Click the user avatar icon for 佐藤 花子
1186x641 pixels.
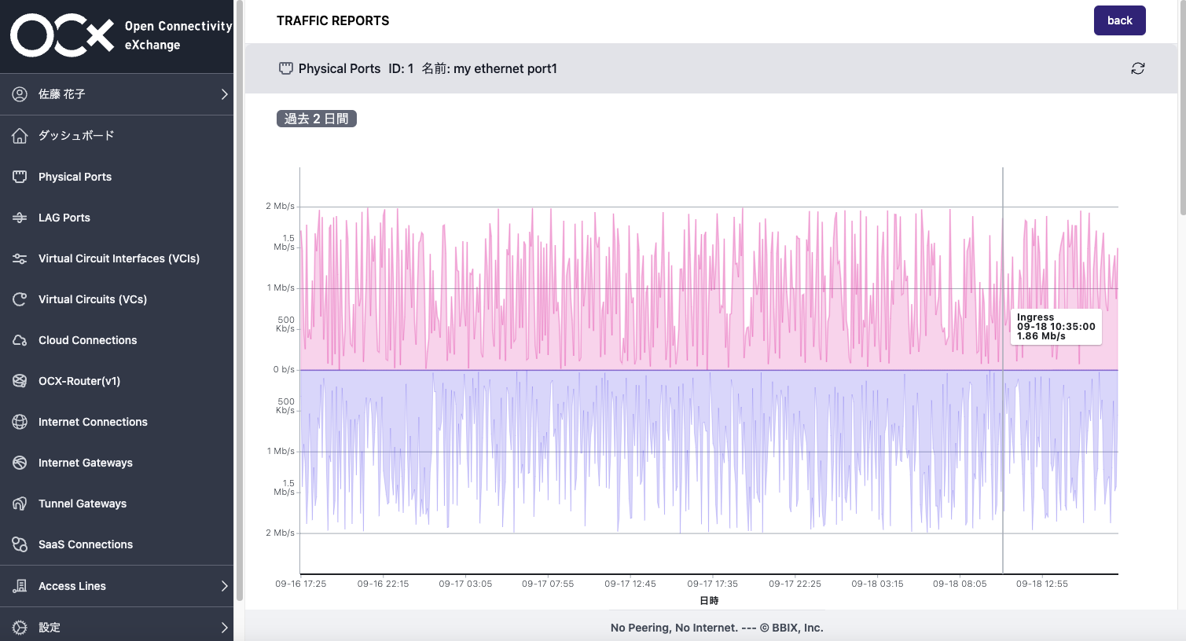(x=20, y=94)
